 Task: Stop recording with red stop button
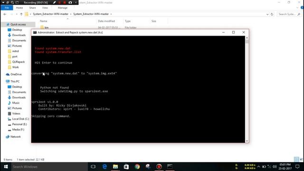[65, 2]
